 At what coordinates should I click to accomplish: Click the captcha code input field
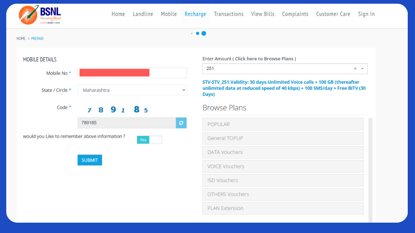(127, 123)
